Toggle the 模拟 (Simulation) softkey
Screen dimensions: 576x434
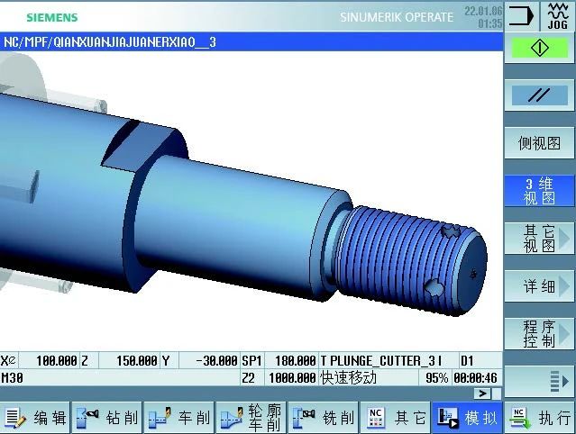point(467,418)
